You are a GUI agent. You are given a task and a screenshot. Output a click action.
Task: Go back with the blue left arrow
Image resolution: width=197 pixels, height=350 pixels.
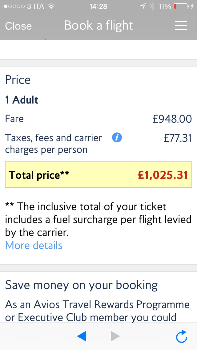pyautogui.click(x=82, y=336)
